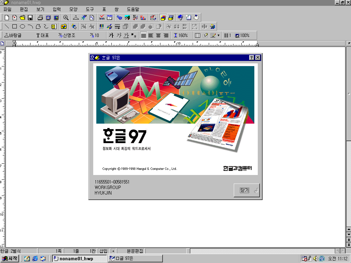This screenshot has width=351, height=263.
Task: Select the rectangle drawing tool
Action: coord(14,27)
